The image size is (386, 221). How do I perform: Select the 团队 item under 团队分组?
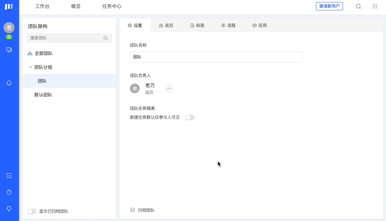click(x=69, y=81)
